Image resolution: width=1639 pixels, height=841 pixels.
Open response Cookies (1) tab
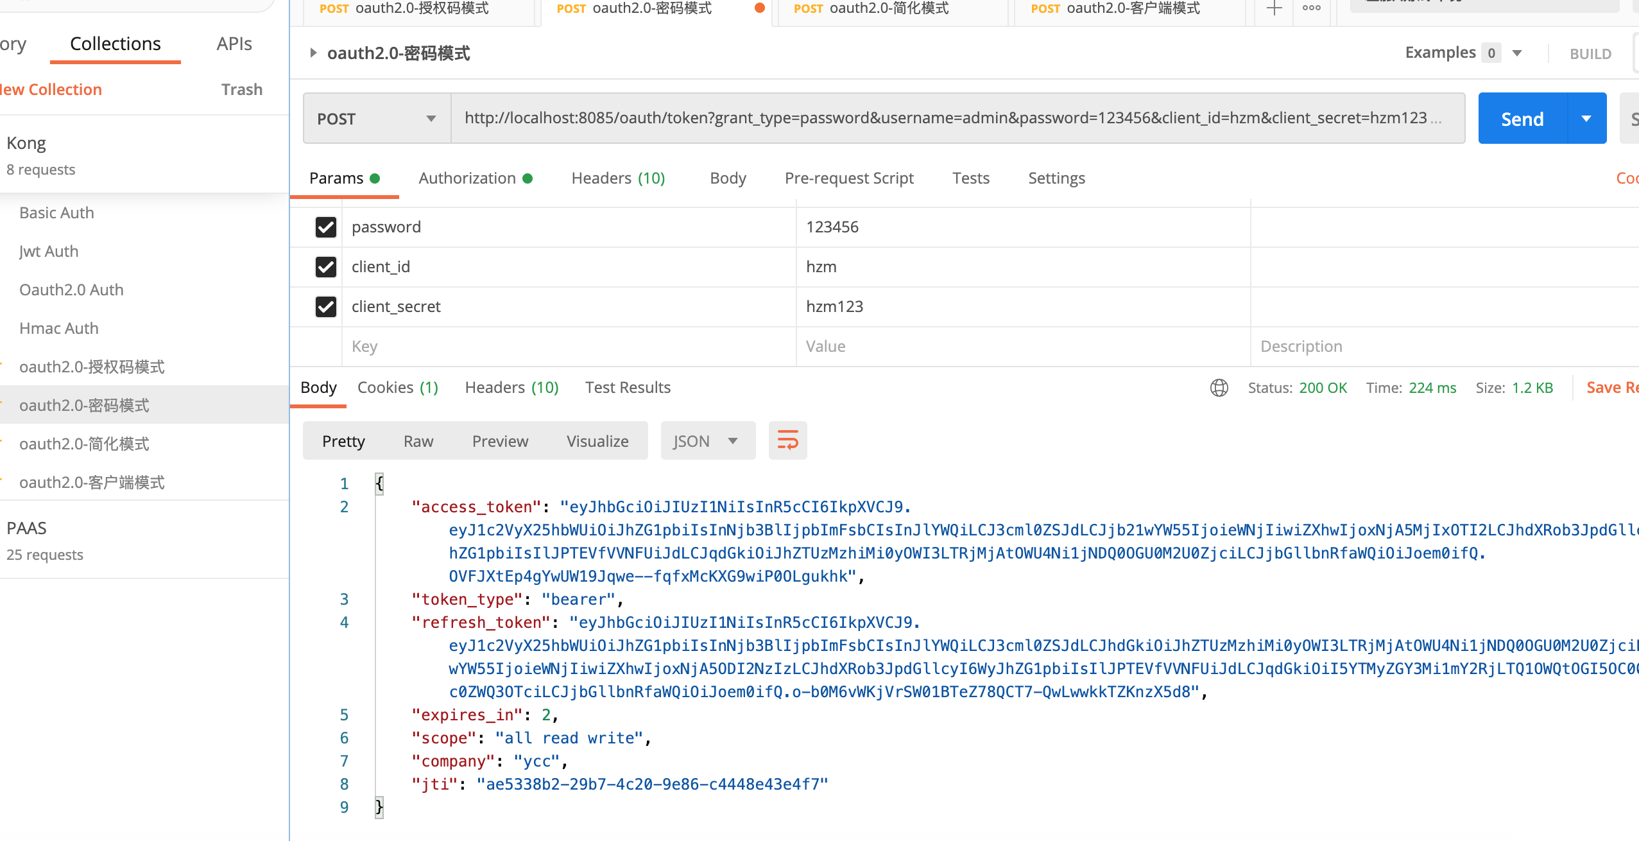click(x=398, y=388)
